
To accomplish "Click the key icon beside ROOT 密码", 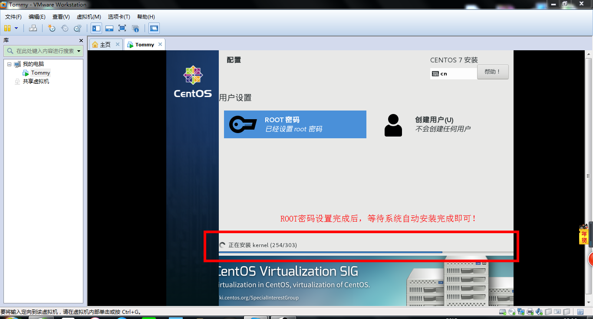I will click(x=244, y=124).
